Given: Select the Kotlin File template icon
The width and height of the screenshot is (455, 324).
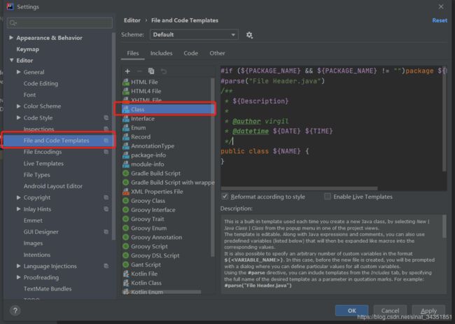Looking at the screenshot, I should click(x=125, y=274).
